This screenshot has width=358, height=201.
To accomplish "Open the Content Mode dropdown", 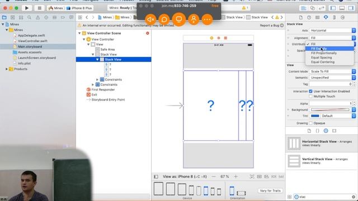I will point(332,71).
